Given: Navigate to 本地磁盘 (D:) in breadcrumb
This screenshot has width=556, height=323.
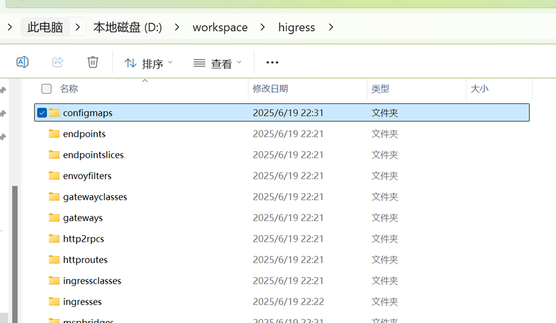Looking at the screenshot, I should [128, 27].
